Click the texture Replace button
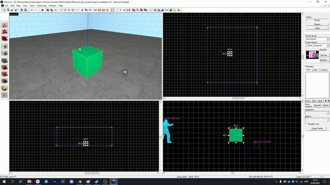The image size is (330, 185). (x=324, y=60)
